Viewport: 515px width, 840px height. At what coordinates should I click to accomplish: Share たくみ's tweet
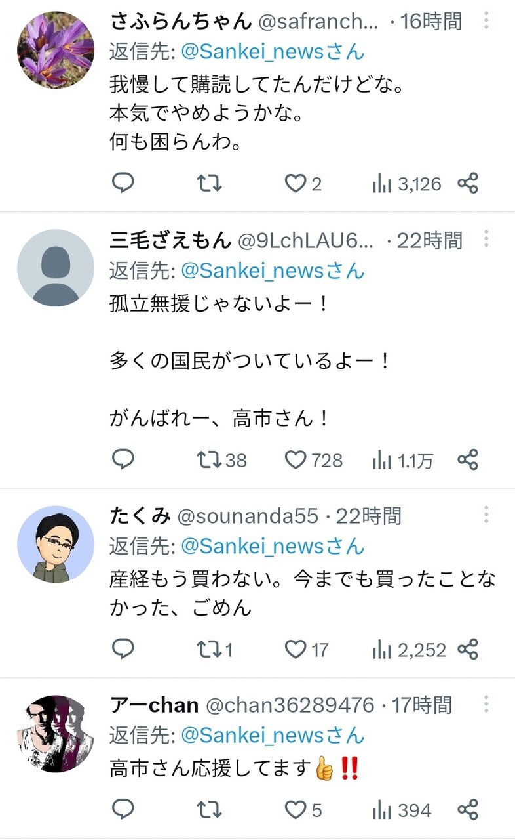click(468, 649)
